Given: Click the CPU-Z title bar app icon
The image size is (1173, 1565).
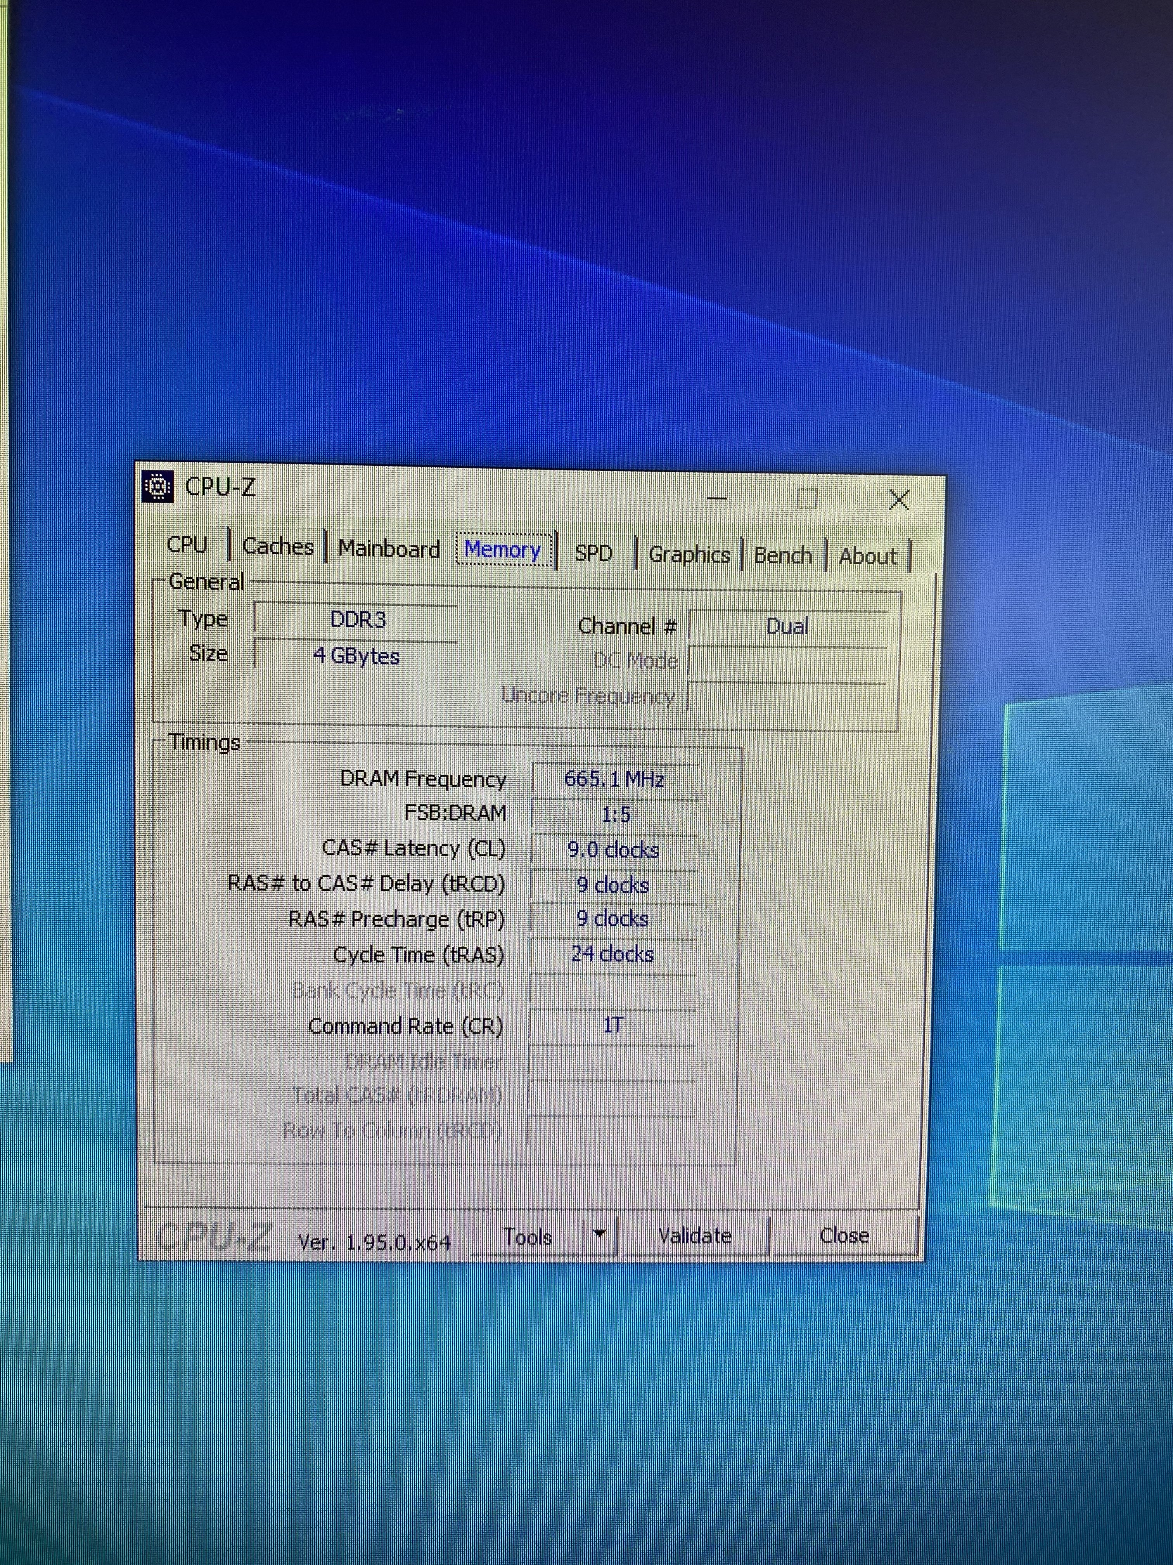Looking at the screenshot, I should tap(157, 486).
